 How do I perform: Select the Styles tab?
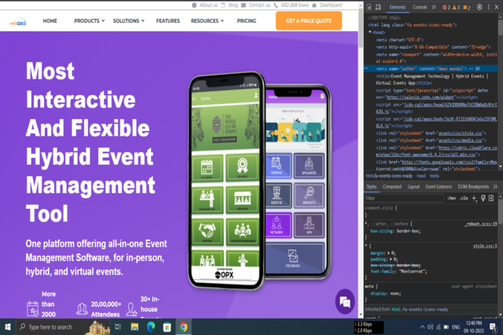[x=372, y=187]
